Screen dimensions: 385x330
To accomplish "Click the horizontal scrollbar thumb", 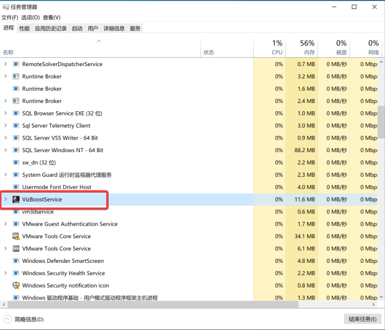I will pyautogui.click(x=153, y=304).
